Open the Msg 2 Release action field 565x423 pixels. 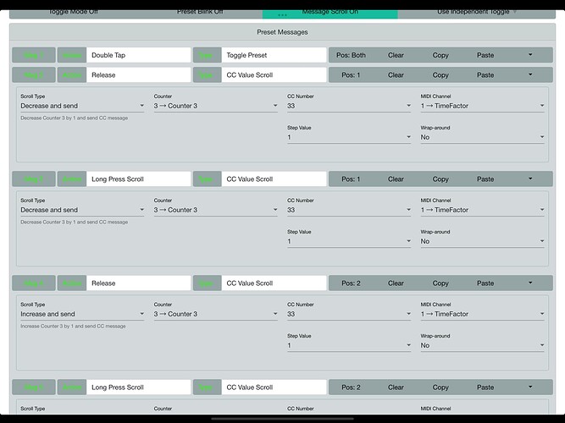tap(138, 75)
